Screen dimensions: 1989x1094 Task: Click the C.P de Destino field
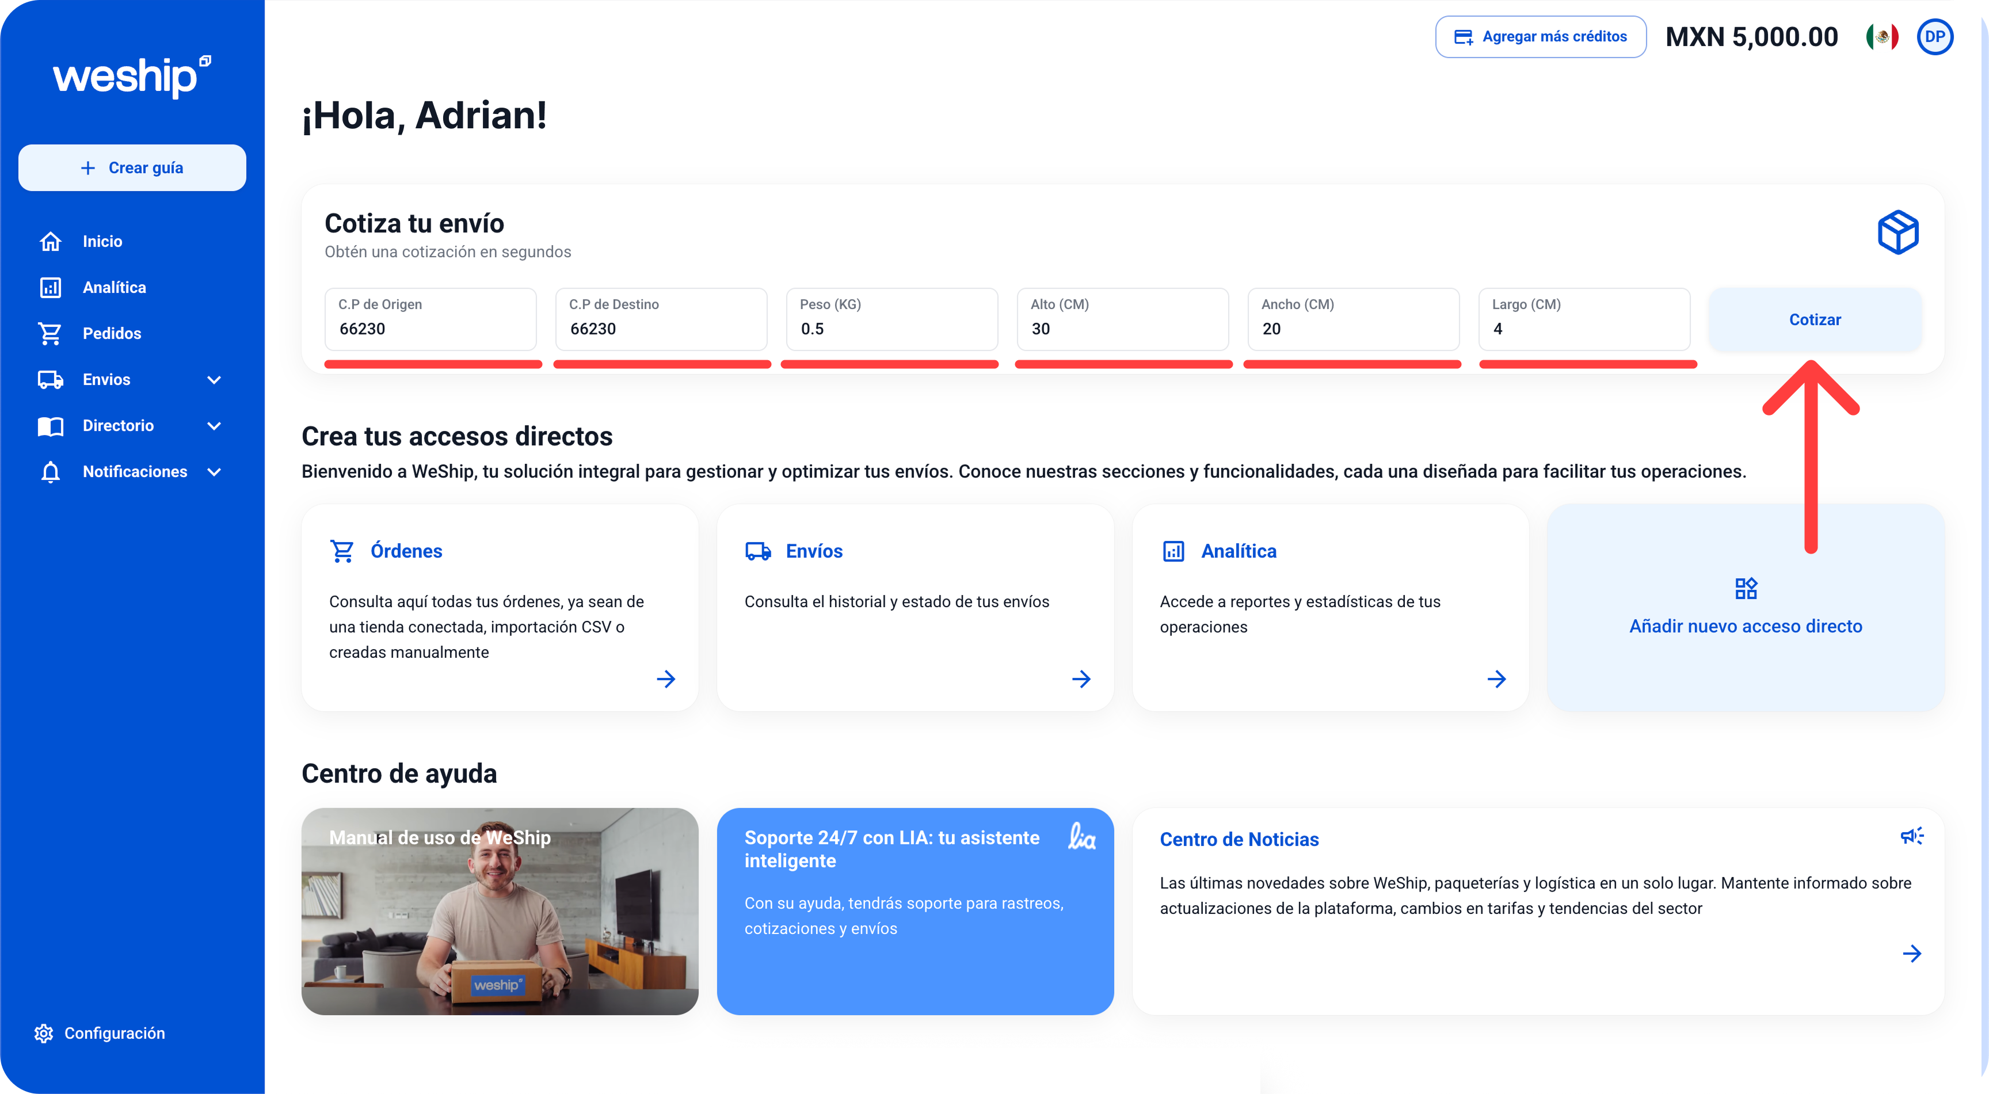[x=661, y=319]
